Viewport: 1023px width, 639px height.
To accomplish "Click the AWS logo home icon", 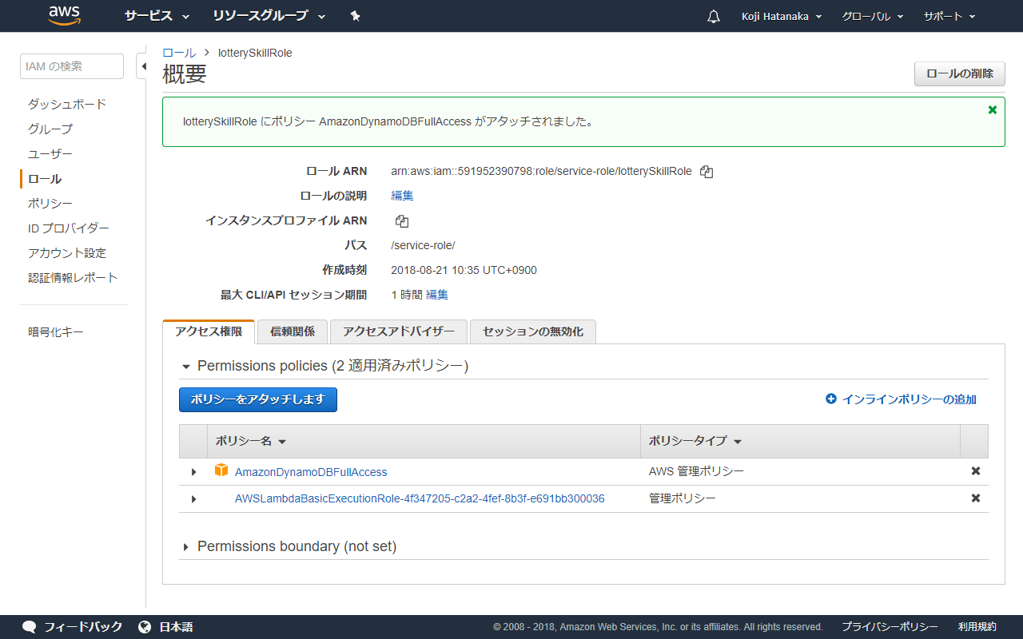I will click(65, 16).
